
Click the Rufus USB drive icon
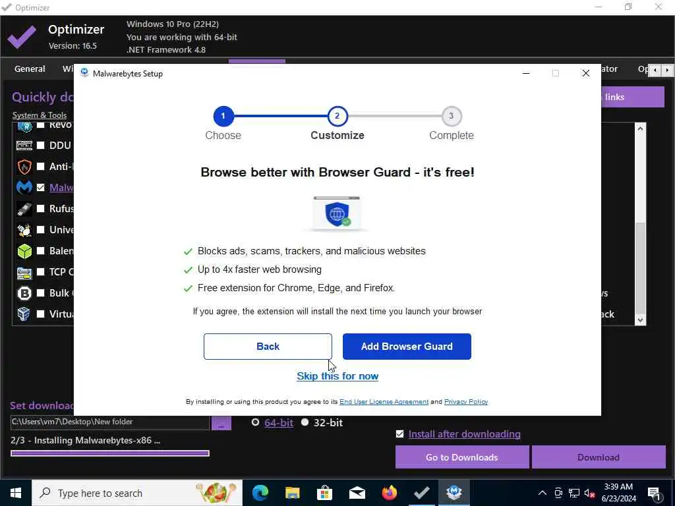click(x=24, y=209)
